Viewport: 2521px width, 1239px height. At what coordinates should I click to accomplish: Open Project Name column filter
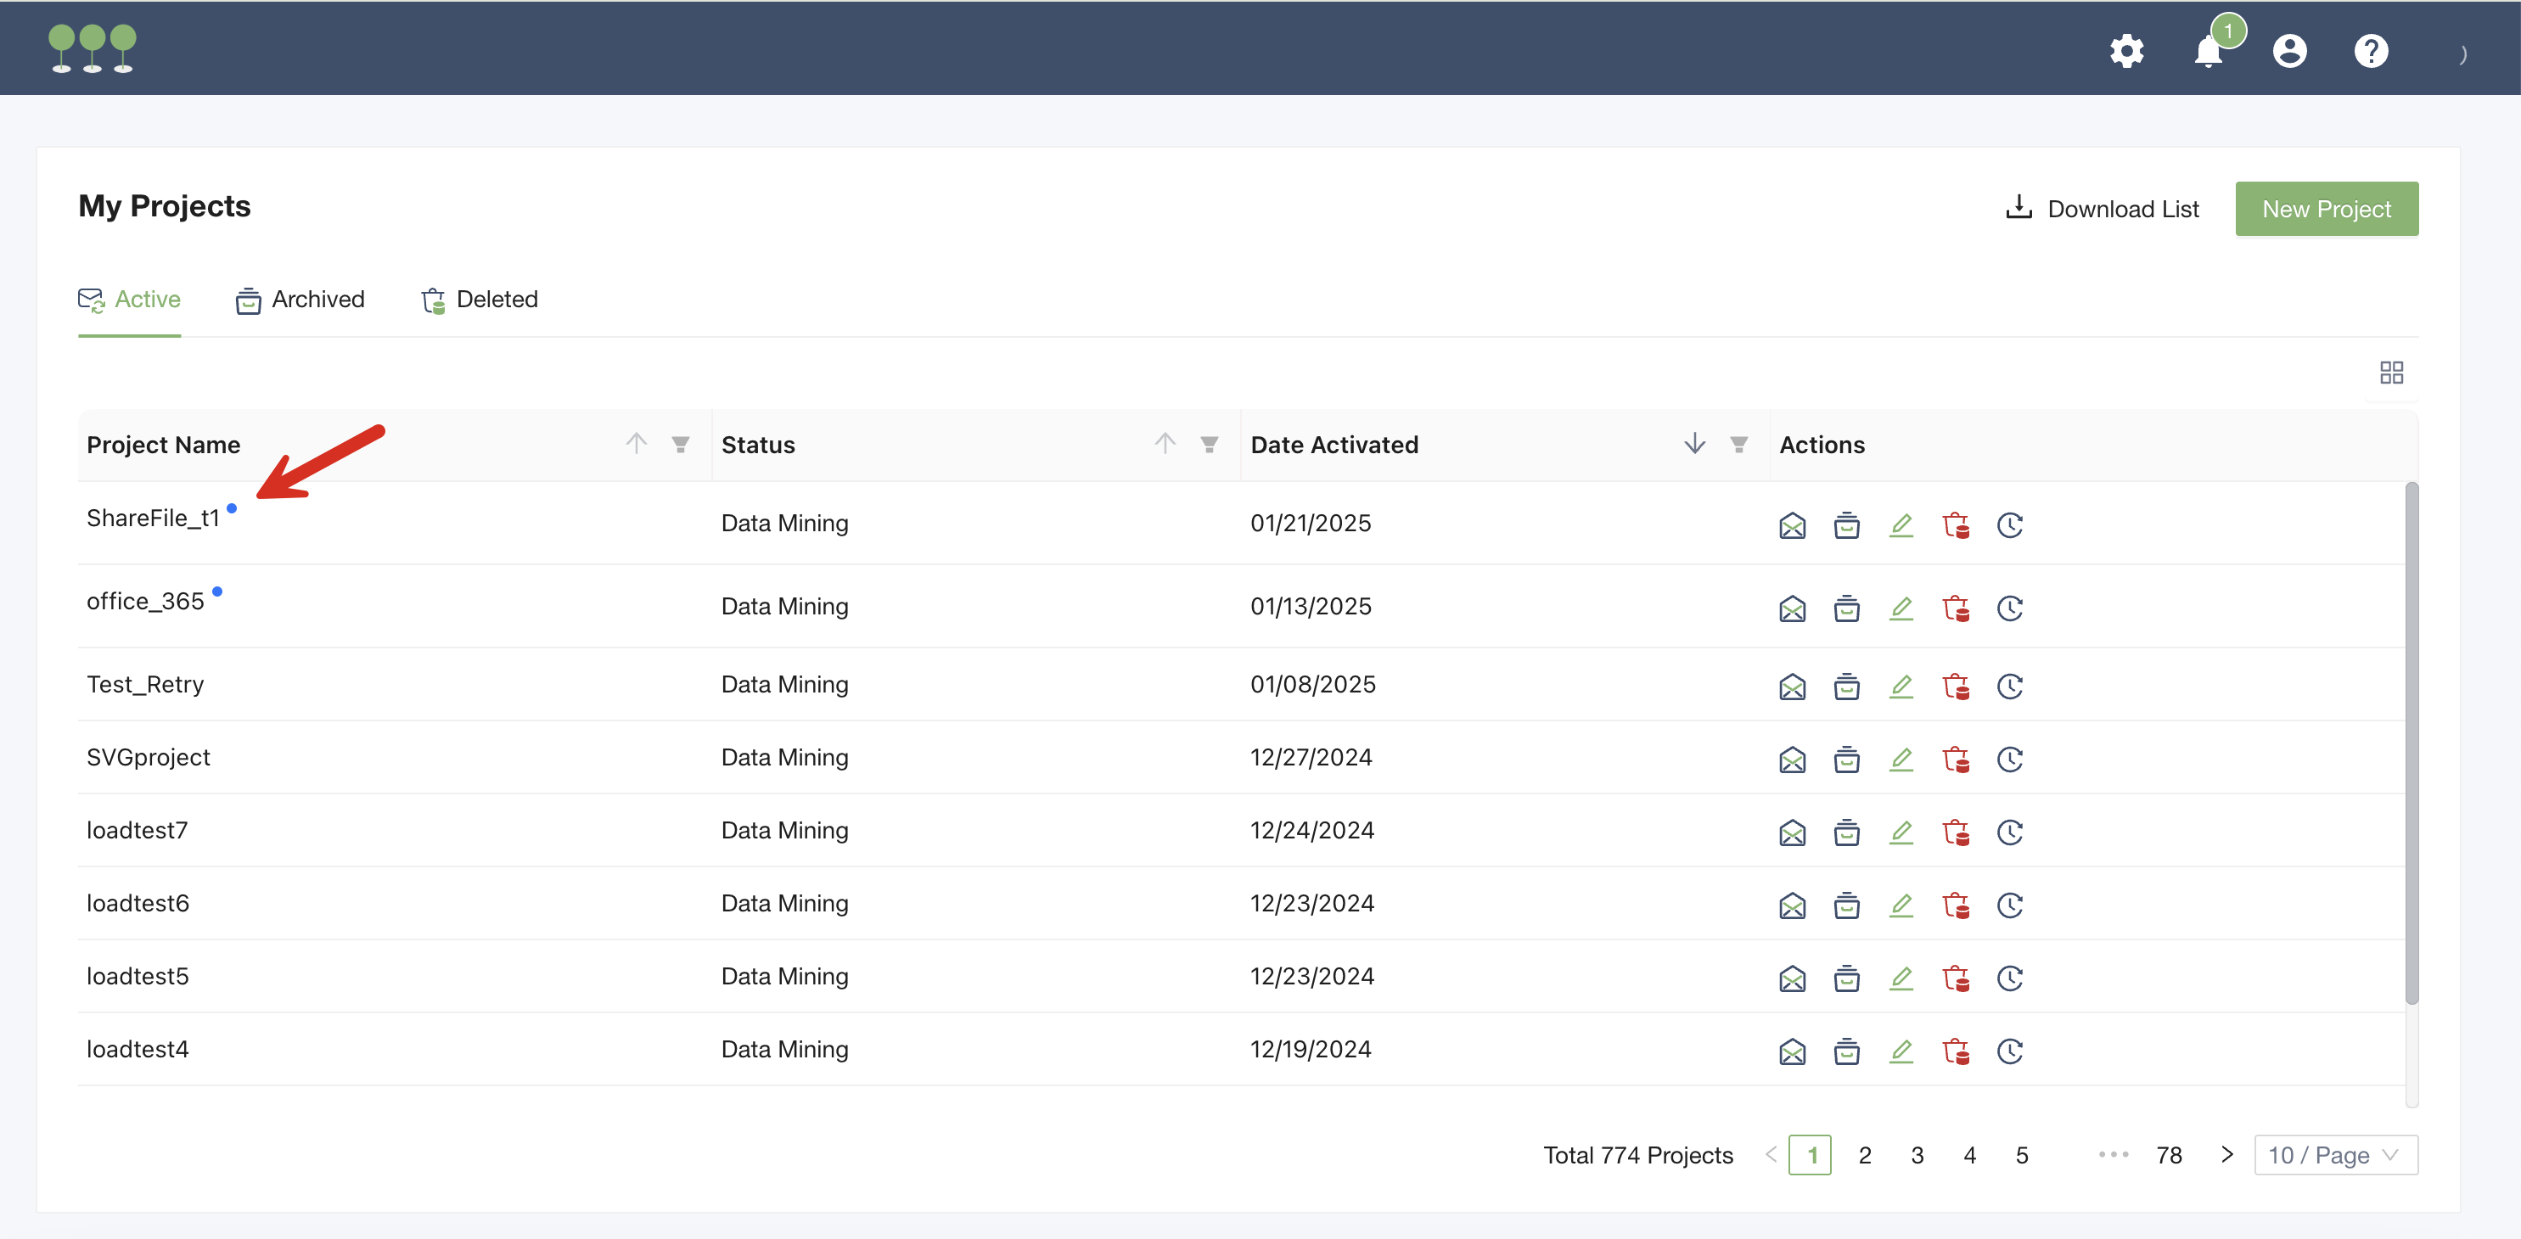[x=680, y=445]
